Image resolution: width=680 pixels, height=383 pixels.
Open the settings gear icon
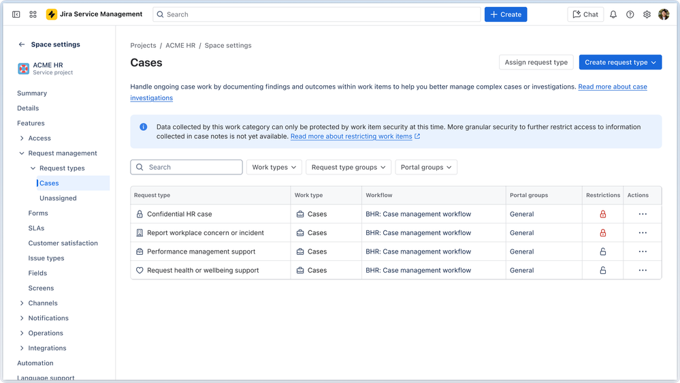pos(647,14)
